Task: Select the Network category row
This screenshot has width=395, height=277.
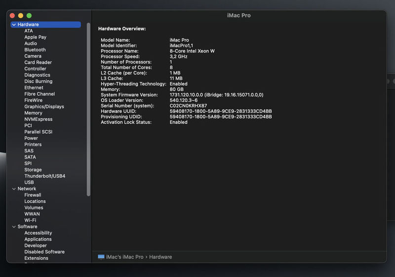Action: point(45,189)
